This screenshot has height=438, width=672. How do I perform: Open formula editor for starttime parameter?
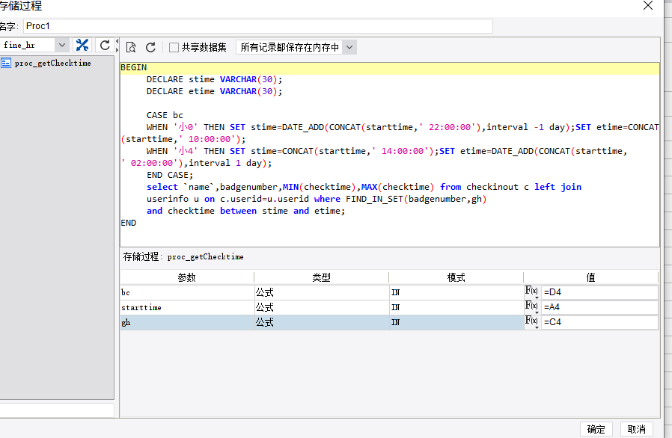pos(531,307)
